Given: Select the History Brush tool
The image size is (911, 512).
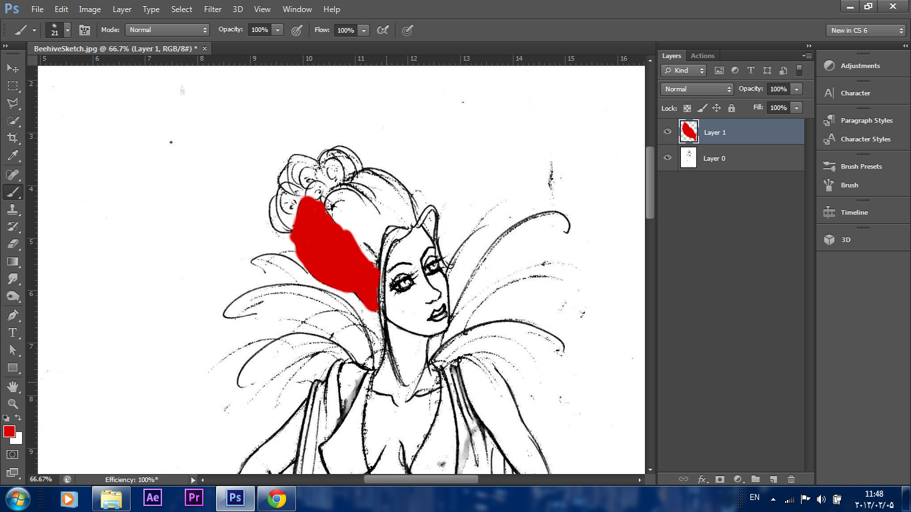Looking at the screenshot, I should (x=13, y=227).
